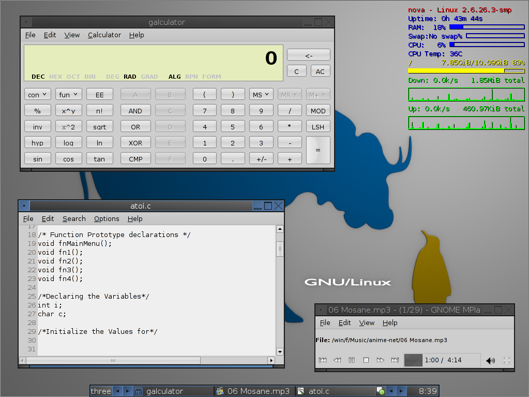Open the M+ memory add dropdown
The width and height of the screenshot is (529, 397).
[x=318, y=95]
